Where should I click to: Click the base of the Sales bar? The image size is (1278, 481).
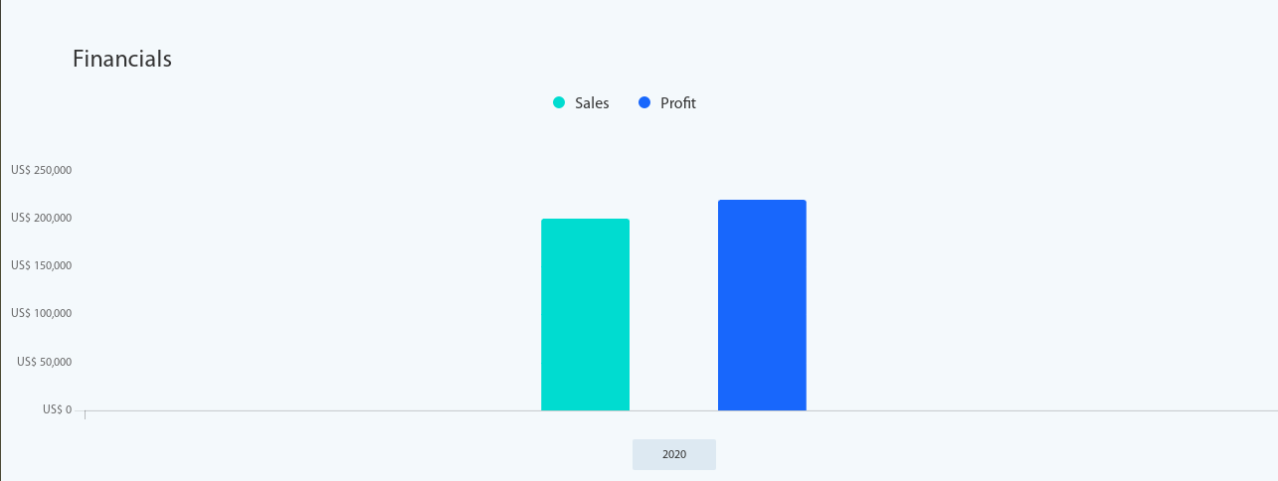pos(585,407)
